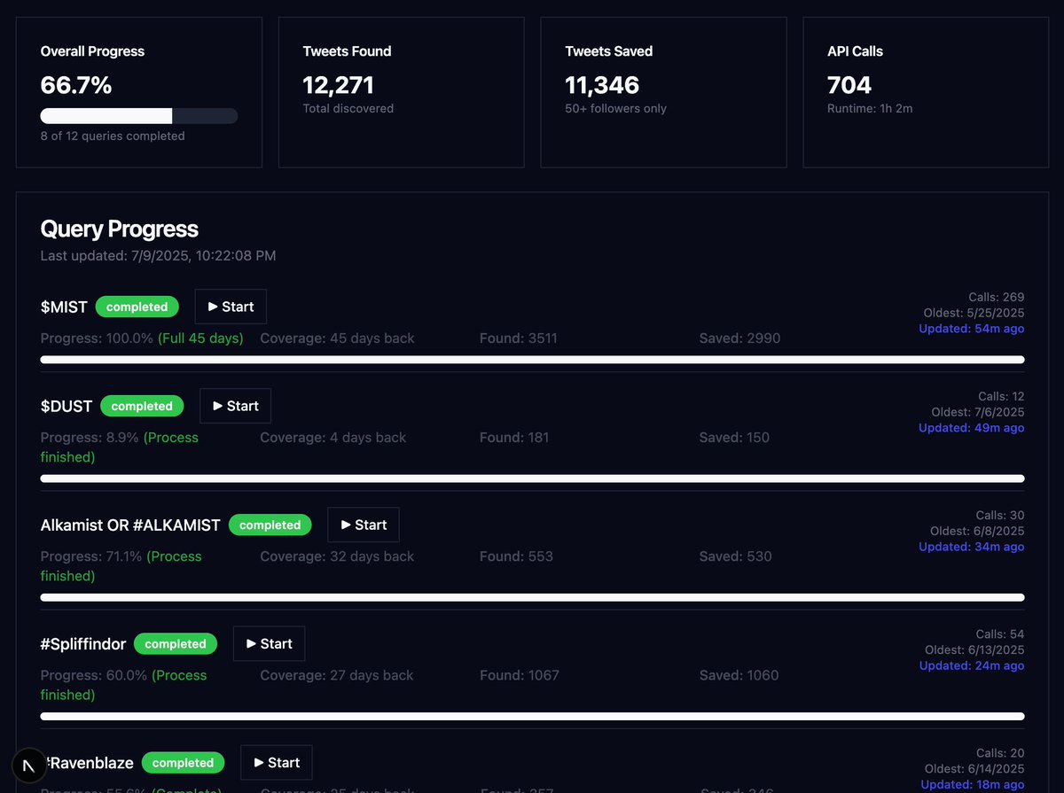Click the 'Total discovered' caption

348,108
